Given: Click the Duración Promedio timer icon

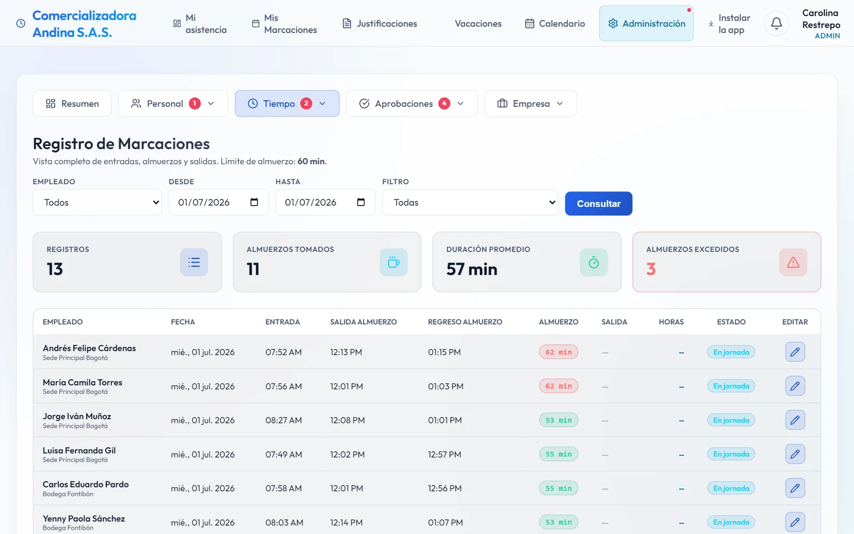Looking at the screenshot, I should (x=594, y=262).
